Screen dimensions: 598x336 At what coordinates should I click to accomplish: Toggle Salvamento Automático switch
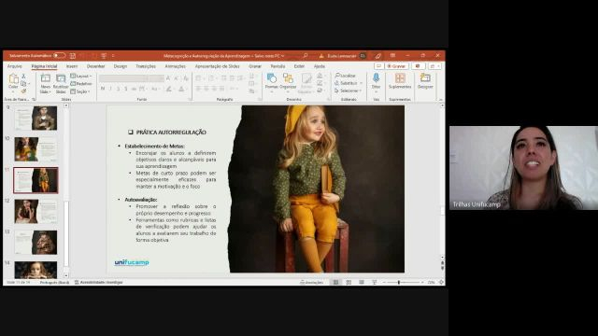[x=59, y=56]
